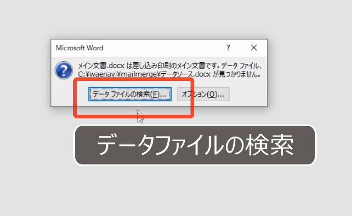The image size is (352, 216).
Task: Select the Microsoft Word title text
Action: [x=79, y=48]
